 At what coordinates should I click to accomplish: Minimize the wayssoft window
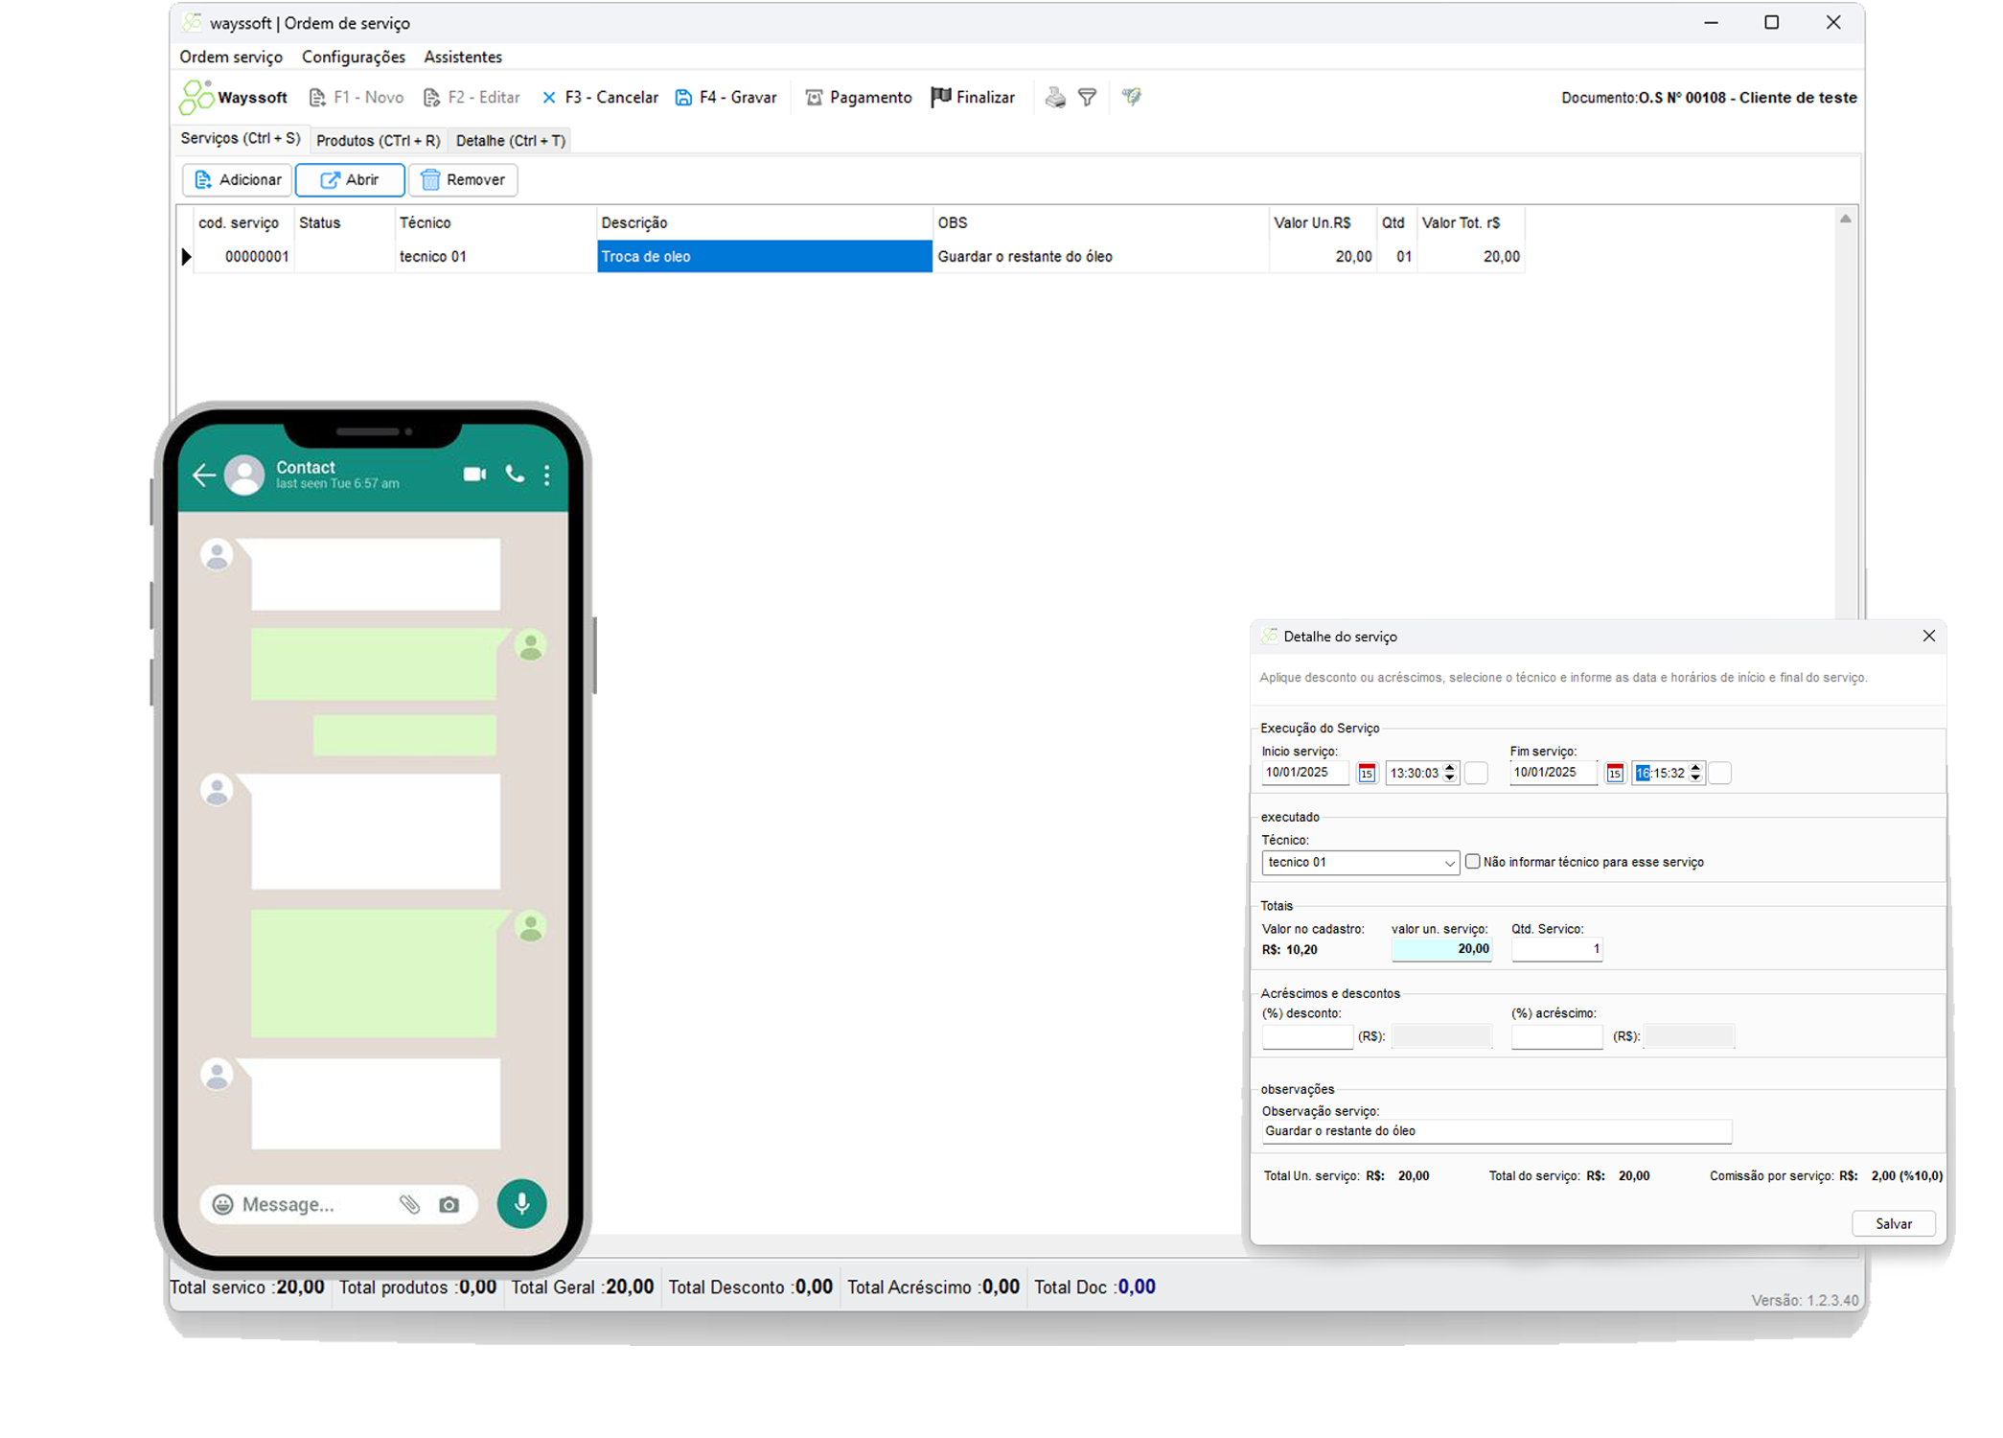click(x=1711, y=22)
